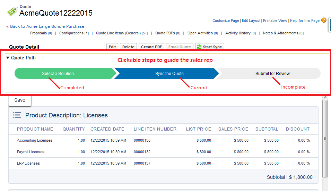This screenshot has height=191, width=331.
Task: Click the vertical scrollbar thumb
Action: coord(325,139)
